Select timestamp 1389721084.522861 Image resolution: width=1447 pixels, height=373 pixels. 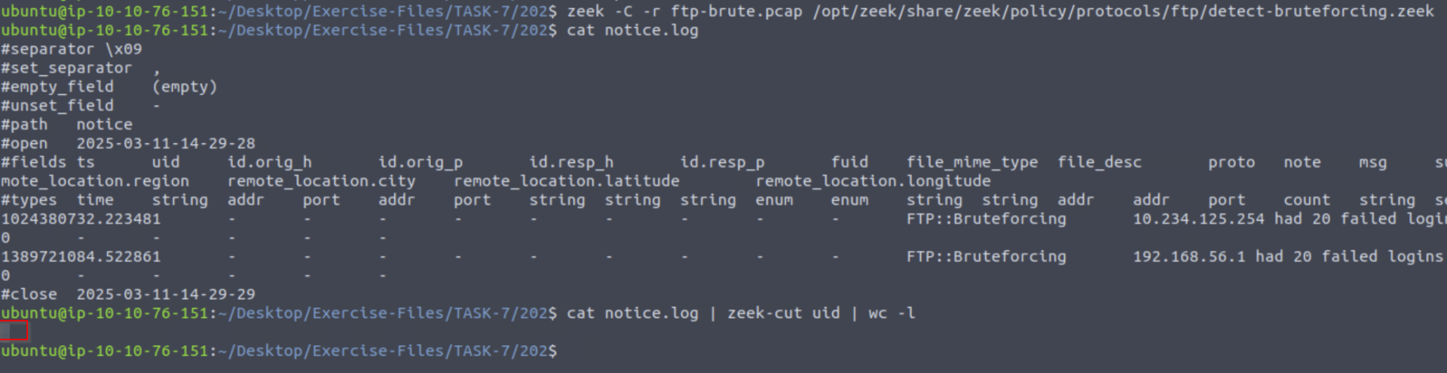tap(81, 256)
